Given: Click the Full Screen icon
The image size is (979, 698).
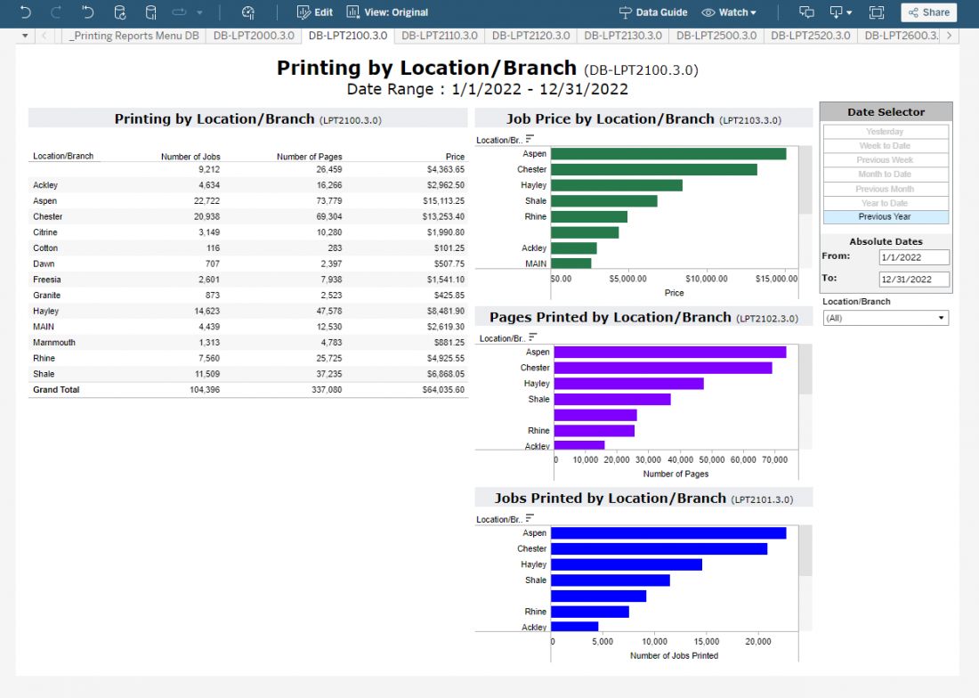Looking at the screenshot, I should (877, 12).
